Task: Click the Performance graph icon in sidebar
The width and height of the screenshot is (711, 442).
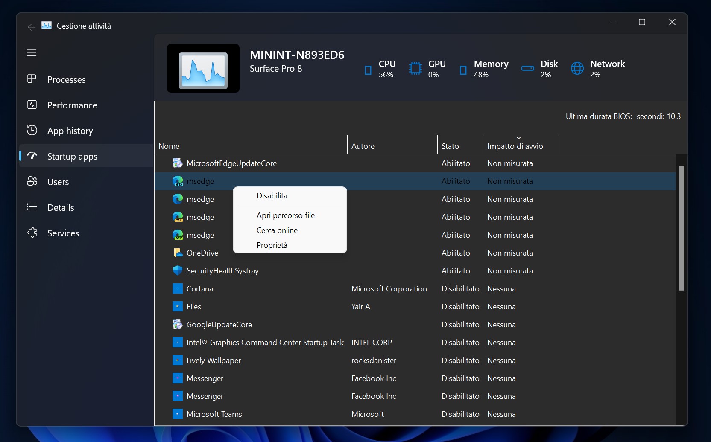Action: (32, 105)
